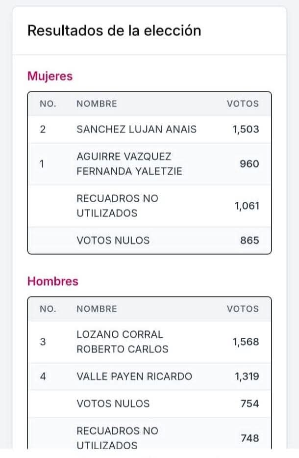The image size is (299, 458).
Task: Click NO. column header in Mujeres table
Action: [48, 104]
